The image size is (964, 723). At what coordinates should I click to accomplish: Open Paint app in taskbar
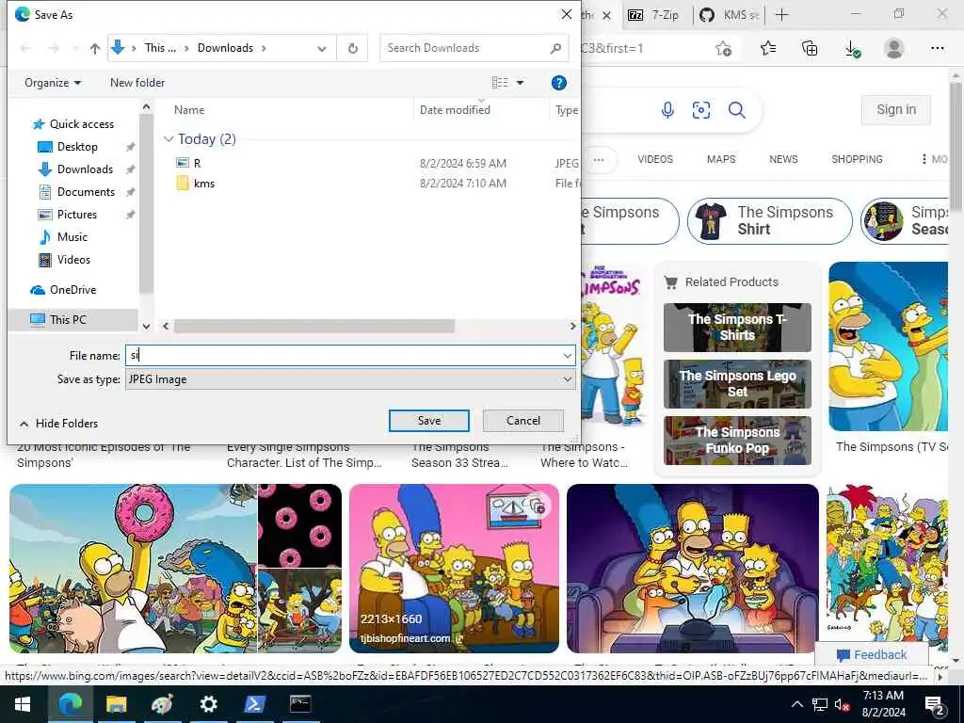click(x=162, y=704)
